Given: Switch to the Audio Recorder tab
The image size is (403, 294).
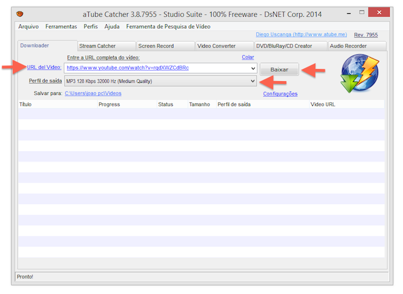Looking at the screenshot, I should point(357,46).
